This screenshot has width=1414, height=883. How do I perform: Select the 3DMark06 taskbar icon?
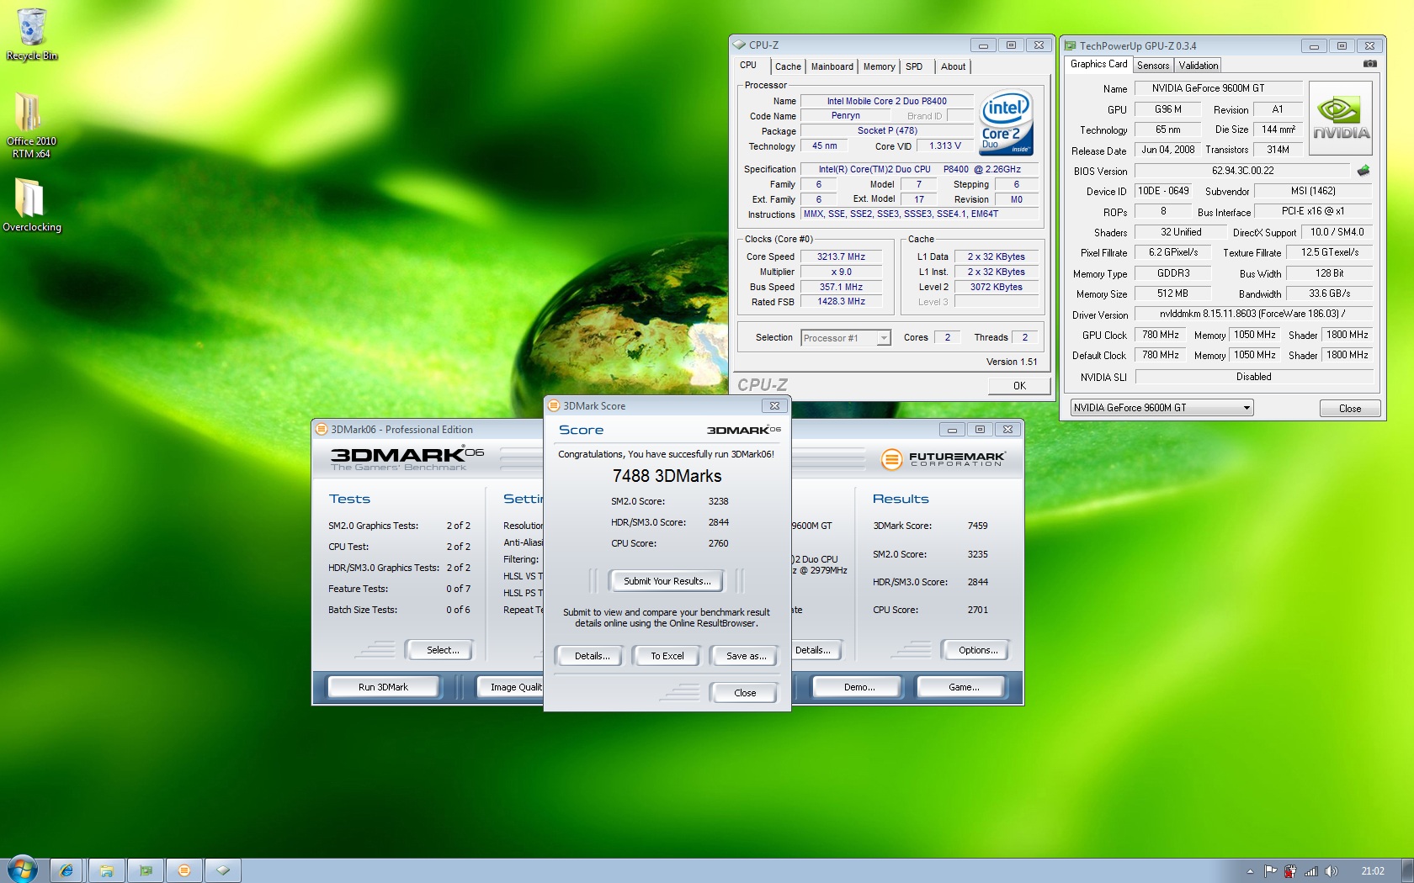click(x=184, y=870)
